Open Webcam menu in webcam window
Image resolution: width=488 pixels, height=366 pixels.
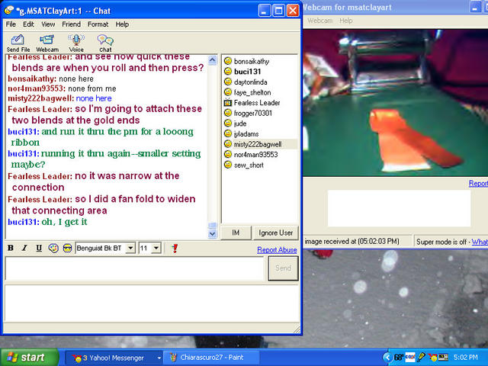320,21
